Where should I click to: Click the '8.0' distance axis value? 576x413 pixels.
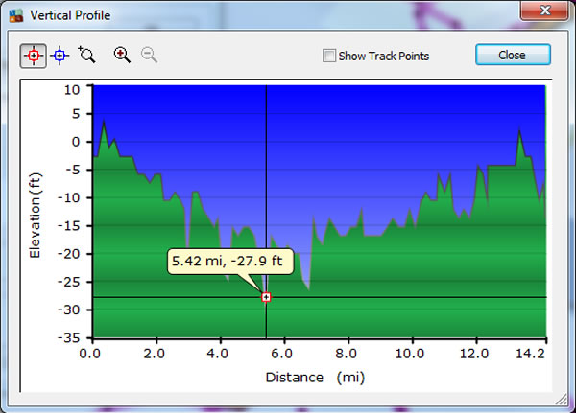[346, 354]
